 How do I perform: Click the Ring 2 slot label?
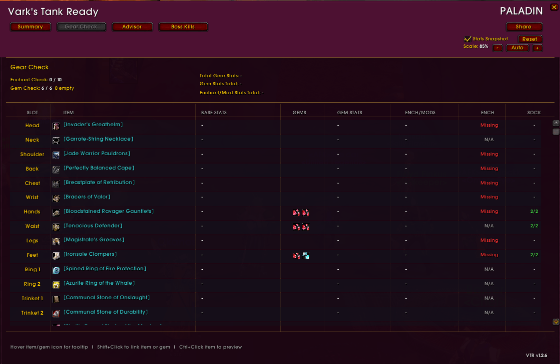(32, 284)
